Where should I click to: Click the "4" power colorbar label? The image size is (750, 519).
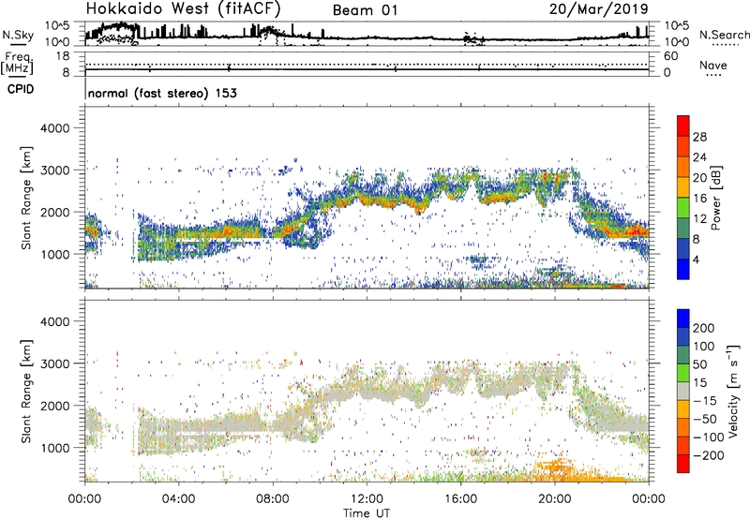tap(697, 259)
